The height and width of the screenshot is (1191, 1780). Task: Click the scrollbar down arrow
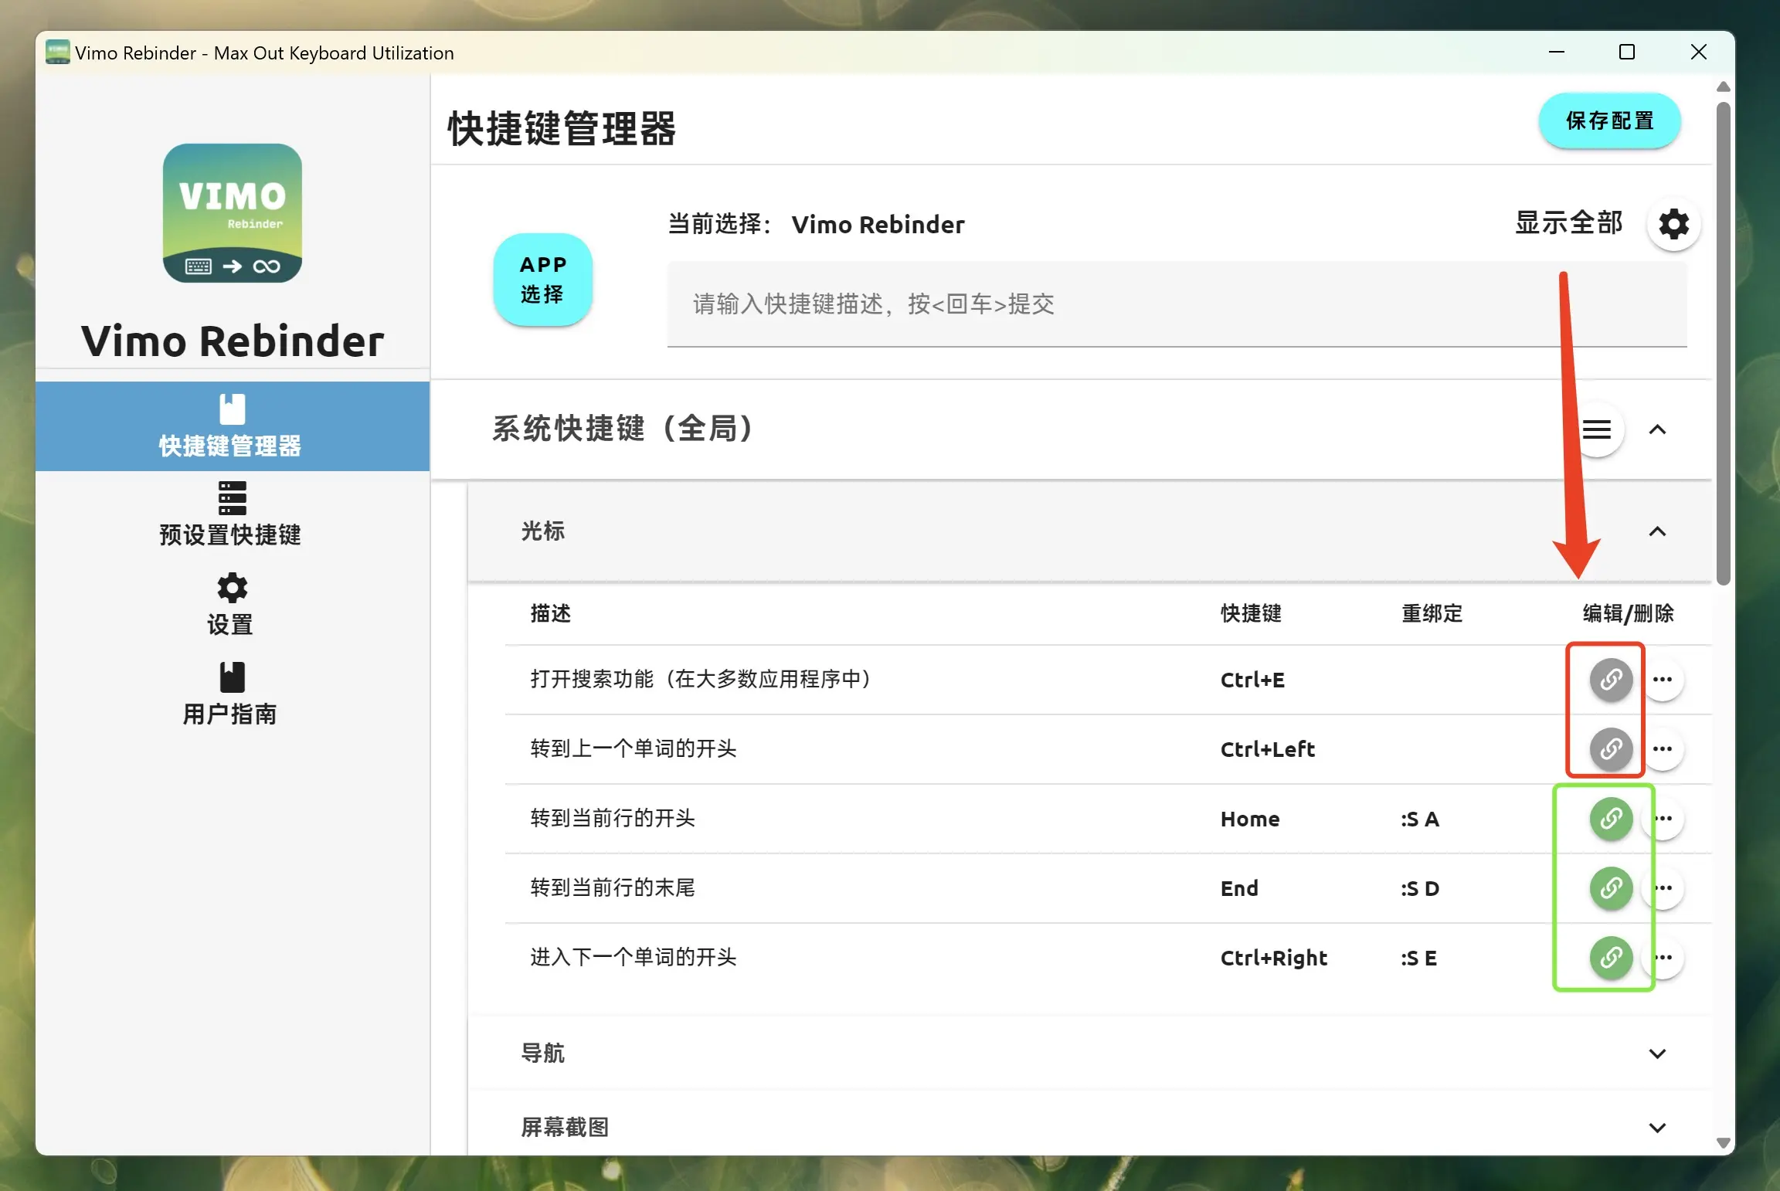coord(1723,1143)
